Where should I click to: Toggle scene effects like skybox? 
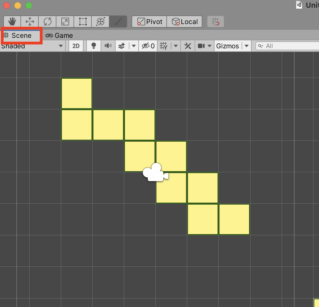click(122, 46)
